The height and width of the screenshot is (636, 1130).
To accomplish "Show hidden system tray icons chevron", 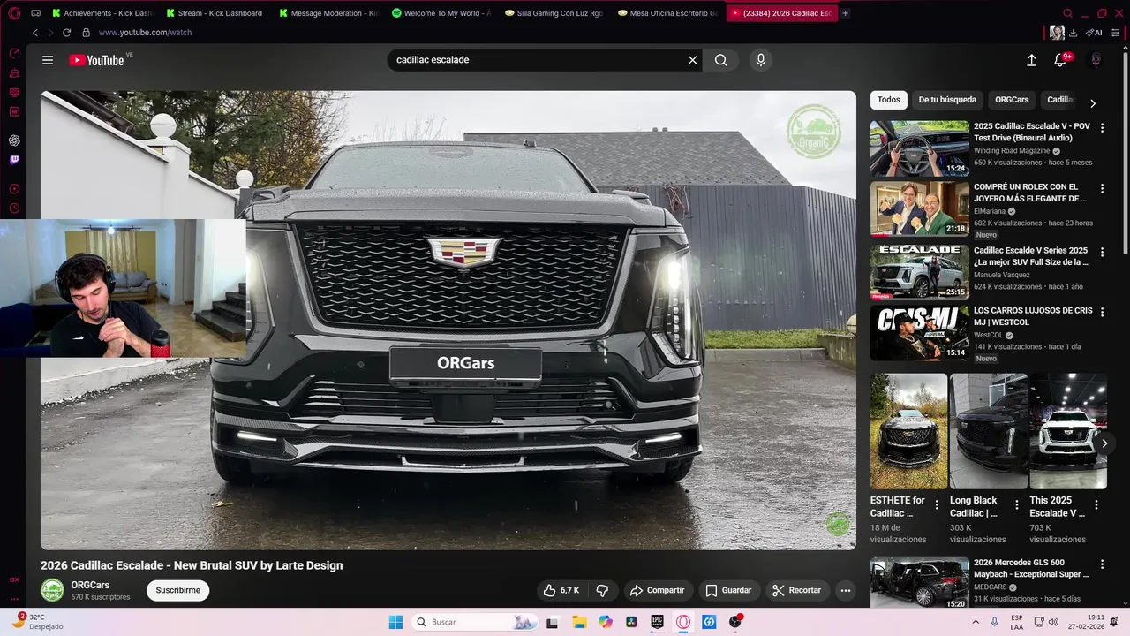I will [x=976, y=622].
